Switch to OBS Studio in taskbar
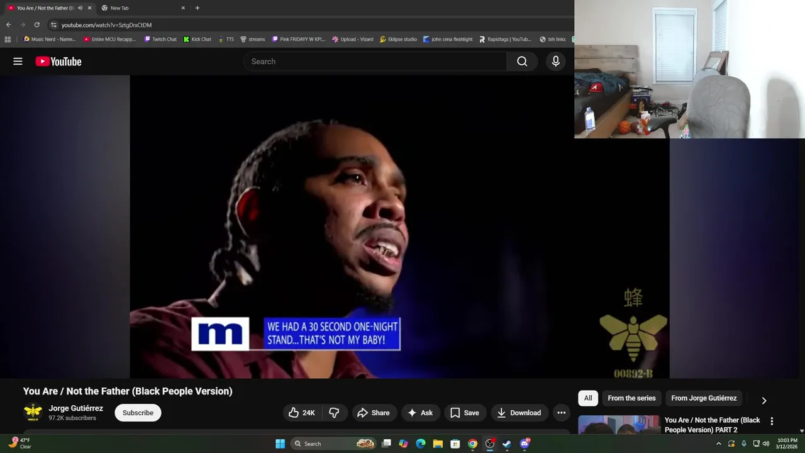The width and height of the screenshot is (805, 453). click(489, 444)
